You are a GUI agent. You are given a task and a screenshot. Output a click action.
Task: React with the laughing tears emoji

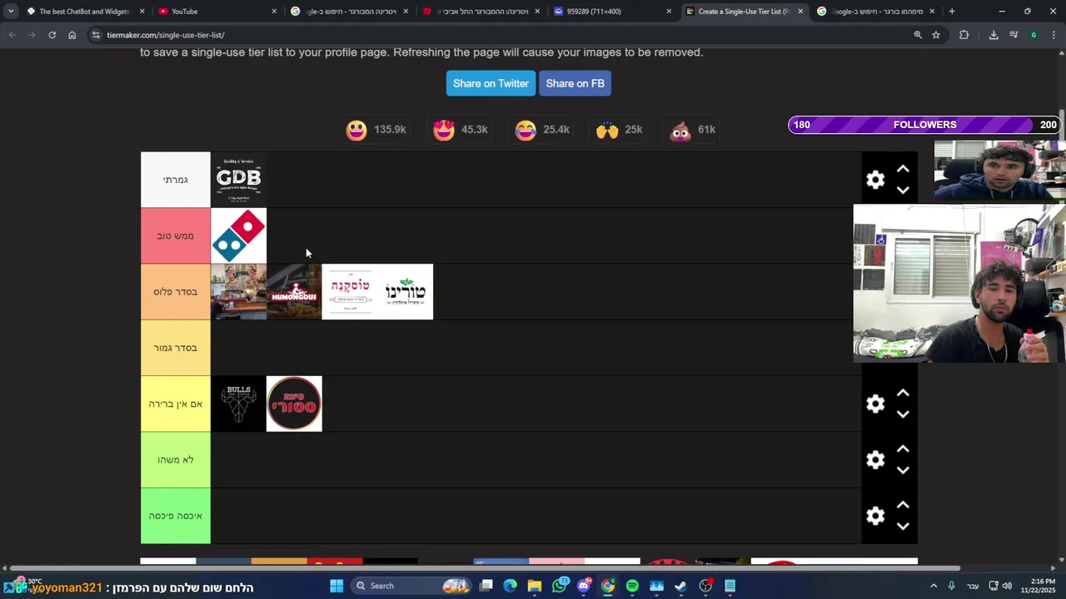526,130
